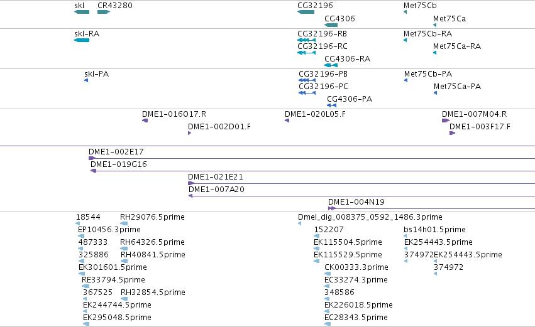535x327 pixels.
Task: Click the Dmel_dig_008375_0592_1486.3prime label
Action: (370, 217)
